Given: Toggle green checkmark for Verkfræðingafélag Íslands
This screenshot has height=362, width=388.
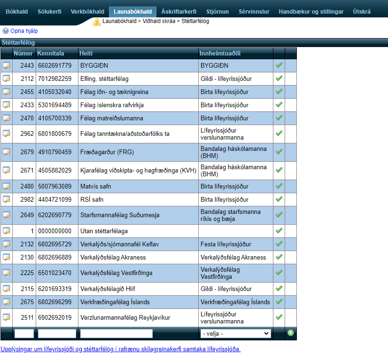Looking at the screenshot, I should coord(279,302).
